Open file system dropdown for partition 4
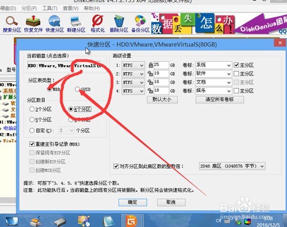The image size is (287, 227). (x=133, y=91)
